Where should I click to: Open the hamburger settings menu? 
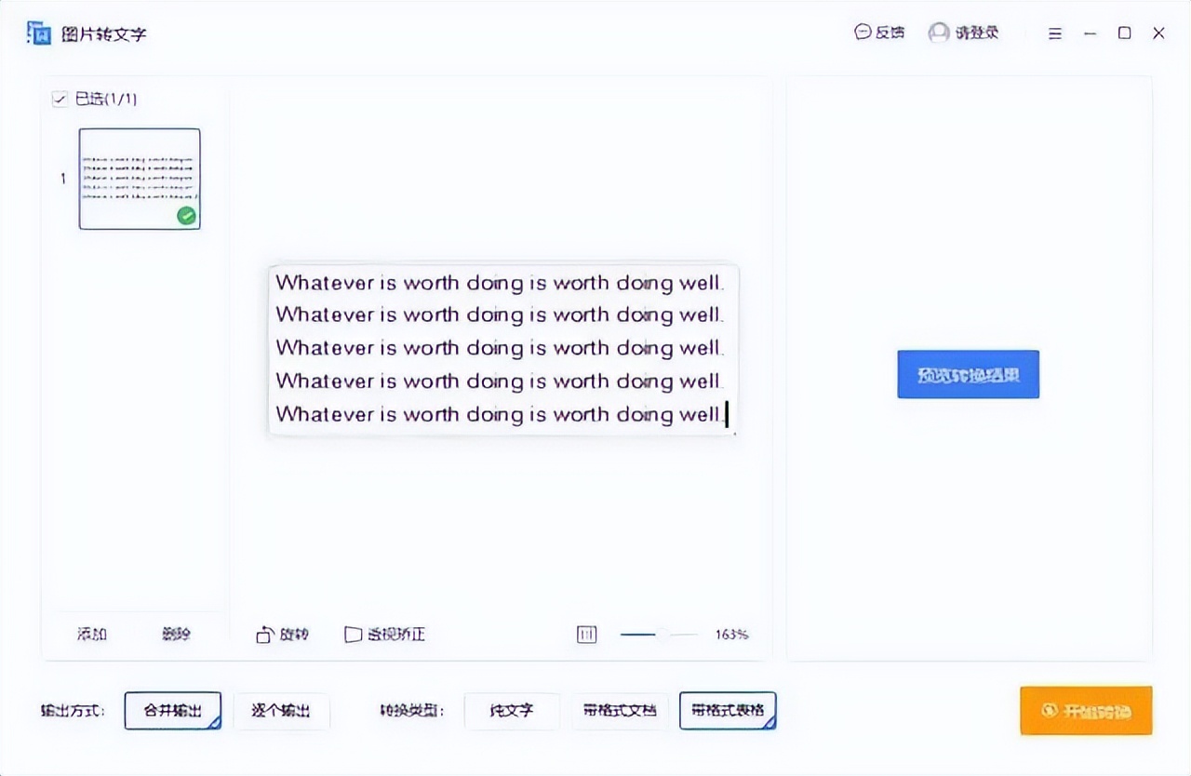point(1054,33)
